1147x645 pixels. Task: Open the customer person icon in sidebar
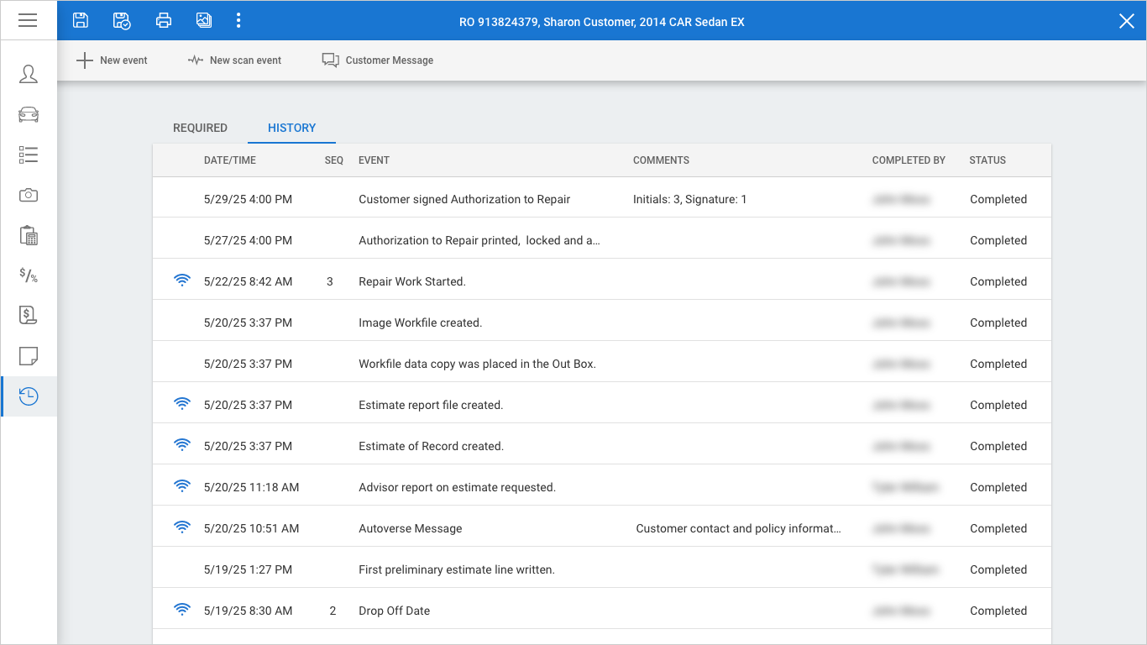[x=29, y=74]
